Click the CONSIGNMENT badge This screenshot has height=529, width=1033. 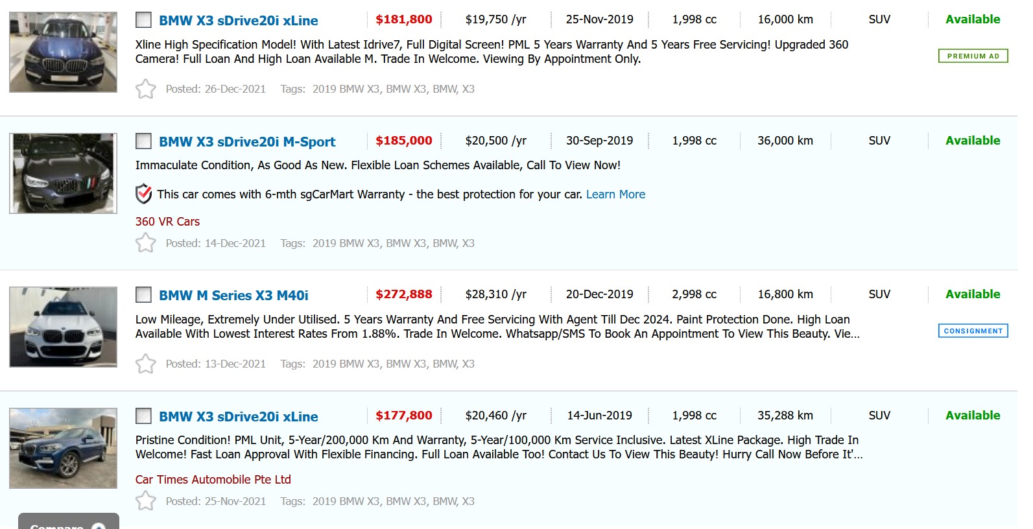point(973,331)
